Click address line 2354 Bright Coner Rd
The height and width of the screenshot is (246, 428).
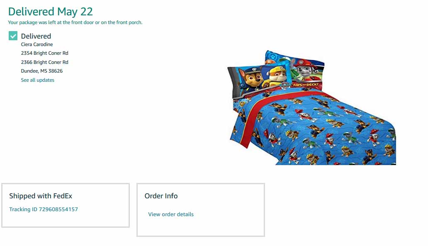point(44,53)
